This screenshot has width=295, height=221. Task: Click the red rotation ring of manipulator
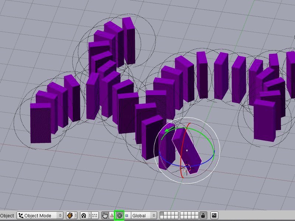coord(180,162)
